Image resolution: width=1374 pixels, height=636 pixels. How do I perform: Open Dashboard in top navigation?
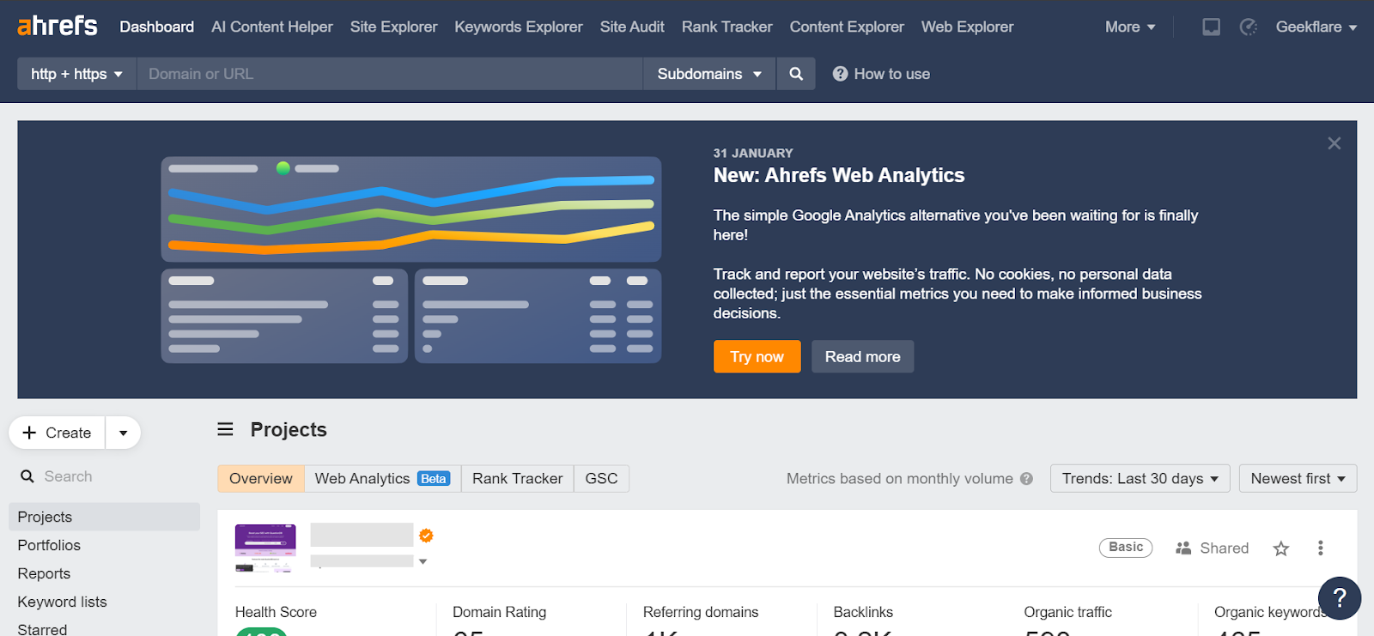[156, 27]
